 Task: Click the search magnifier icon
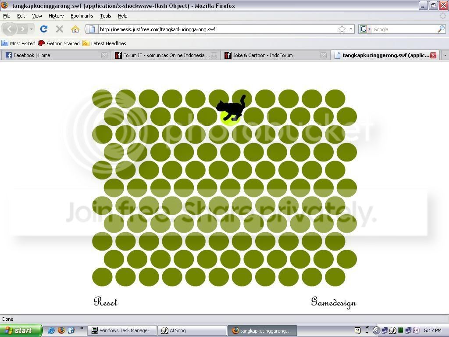(x=441, y=29)
